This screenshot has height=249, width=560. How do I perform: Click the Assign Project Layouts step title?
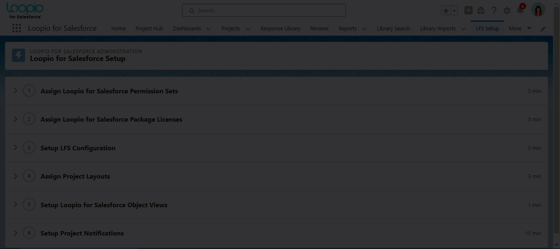tap(75, 176)
